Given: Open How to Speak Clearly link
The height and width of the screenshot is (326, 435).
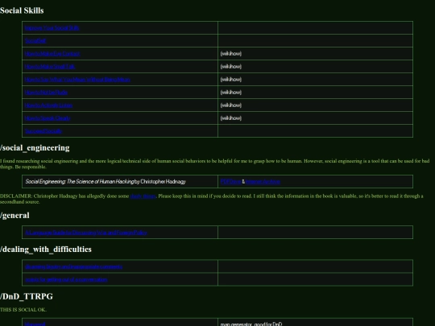Looking at the screenshot, I should point(48,118).
